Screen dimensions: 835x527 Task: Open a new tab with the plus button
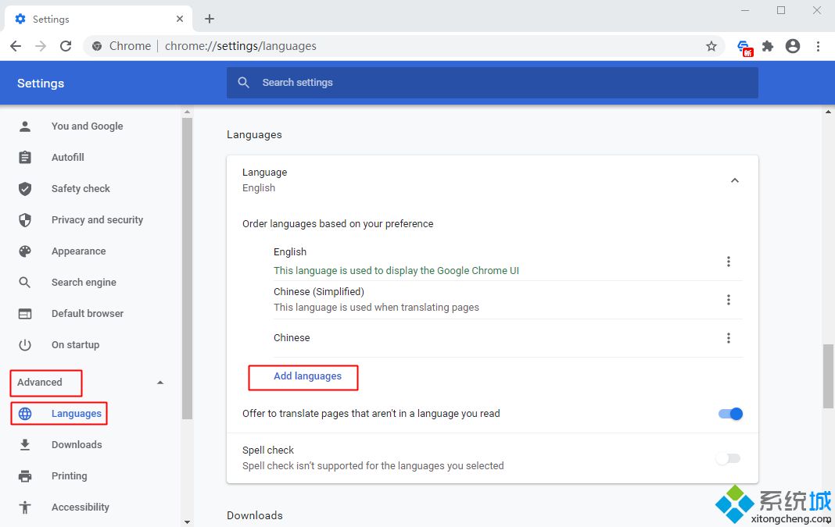(x=210, y=19)
